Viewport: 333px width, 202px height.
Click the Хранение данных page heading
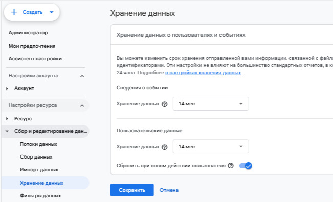tap(143, 13)
